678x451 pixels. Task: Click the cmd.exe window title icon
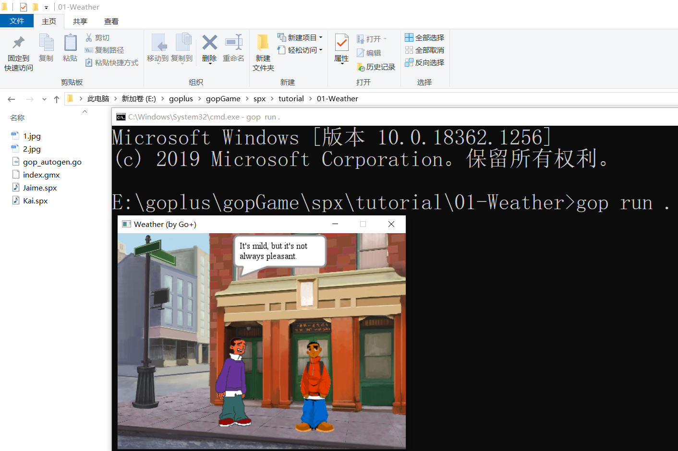[x=121, y=117]
